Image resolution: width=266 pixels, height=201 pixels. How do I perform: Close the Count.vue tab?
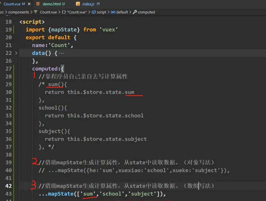pyautogui.click(x=29, y=4)
